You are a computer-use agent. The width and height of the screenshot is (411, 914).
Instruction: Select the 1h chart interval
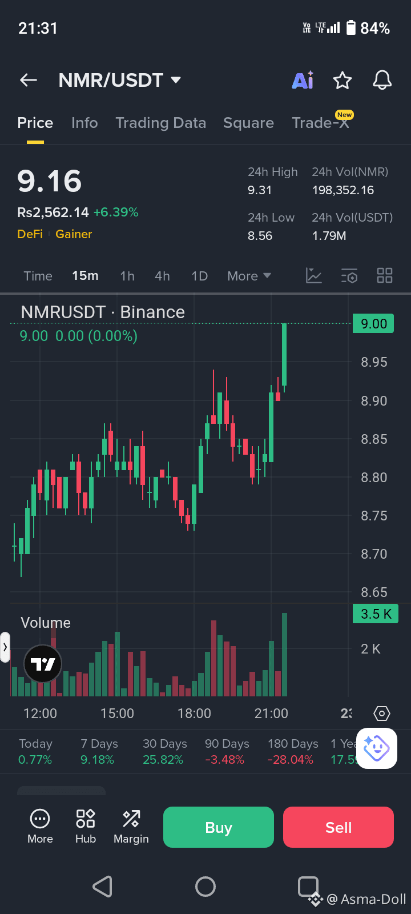click(x=127, y=276)
